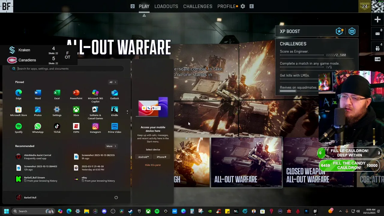The image size is (384, 216).
Task: Launch Instagram pinned app
Action: coord(95,128)
